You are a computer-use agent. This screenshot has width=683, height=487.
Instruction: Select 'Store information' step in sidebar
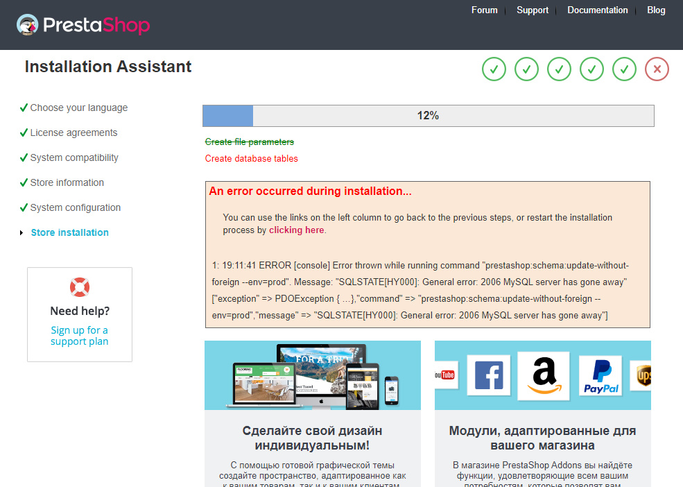[67, 182]
